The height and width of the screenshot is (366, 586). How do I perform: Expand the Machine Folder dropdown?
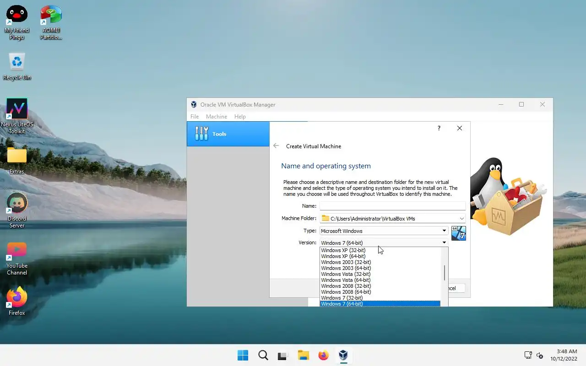coord(461,219)
